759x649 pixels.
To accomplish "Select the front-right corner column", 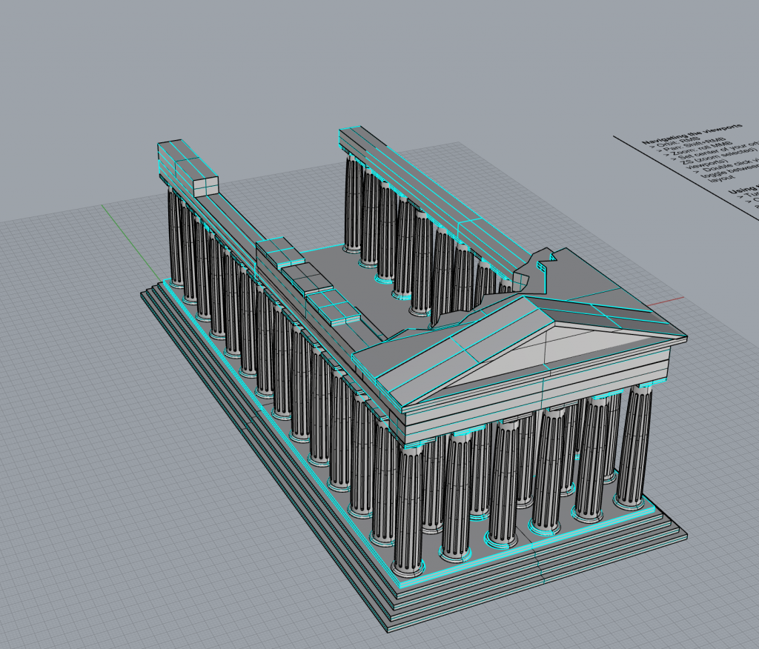I will pyautogui.click(x=634, y=445).
